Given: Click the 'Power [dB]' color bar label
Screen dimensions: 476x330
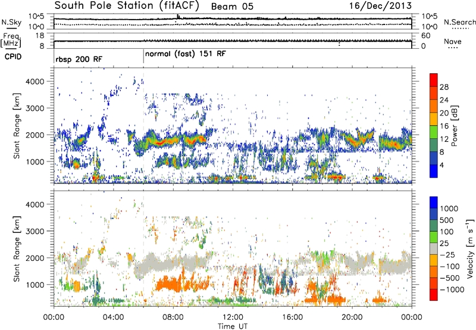Looking at the screenshot, I should click(x=454, y=126).
